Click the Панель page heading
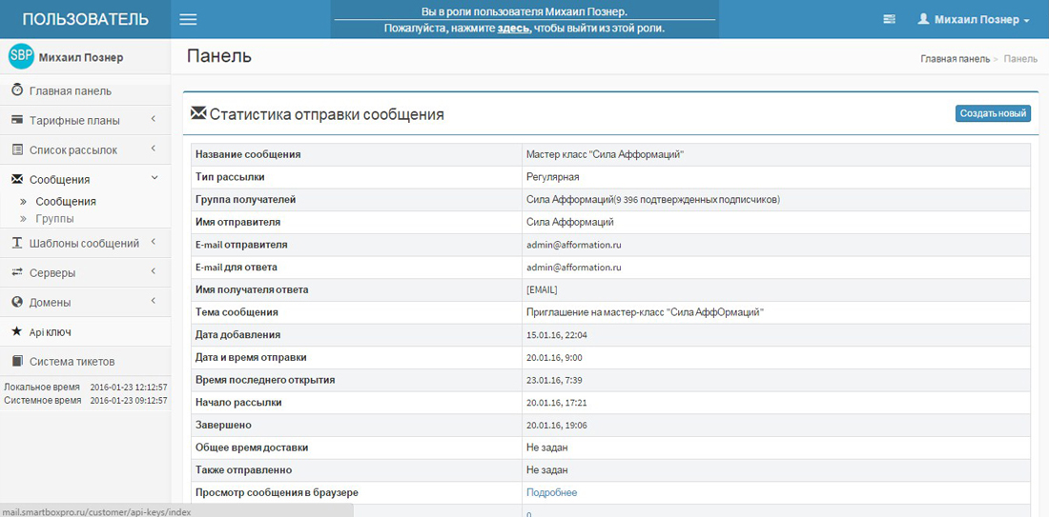This screenshot has width=1049, height=517. pos(219,56)
